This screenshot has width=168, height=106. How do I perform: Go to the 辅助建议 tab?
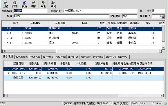point(123,57)
